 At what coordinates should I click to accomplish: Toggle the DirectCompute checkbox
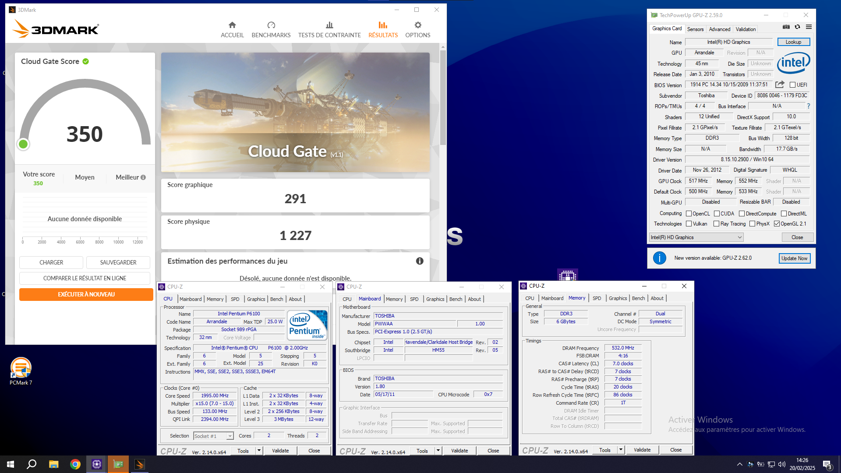pos(742,214)
